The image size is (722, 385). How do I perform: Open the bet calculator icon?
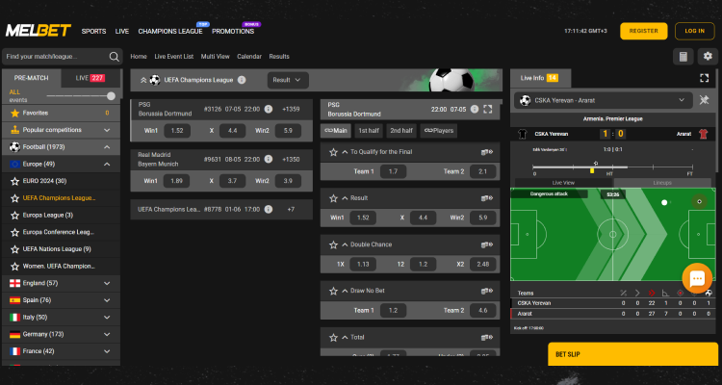683,57
